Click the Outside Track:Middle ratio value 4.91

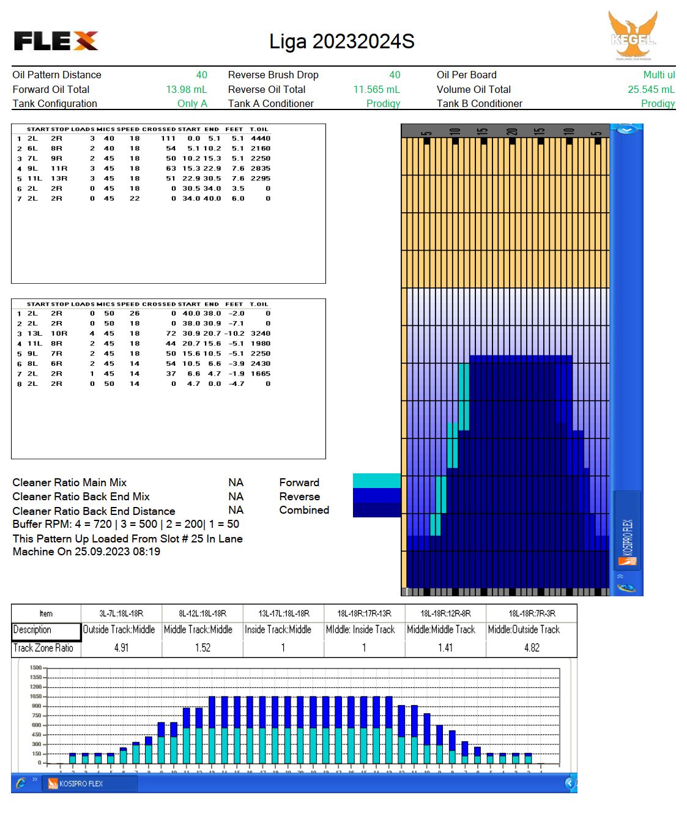pyautogui.click(x=121, y=648)
